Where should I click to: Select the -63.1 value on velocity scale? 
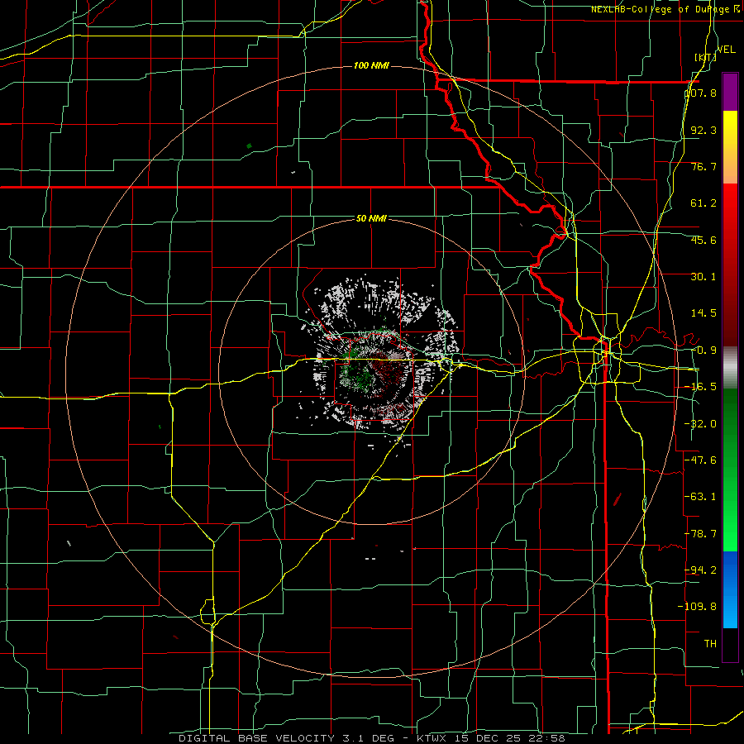pyautogui.click(x=700, y=497)
